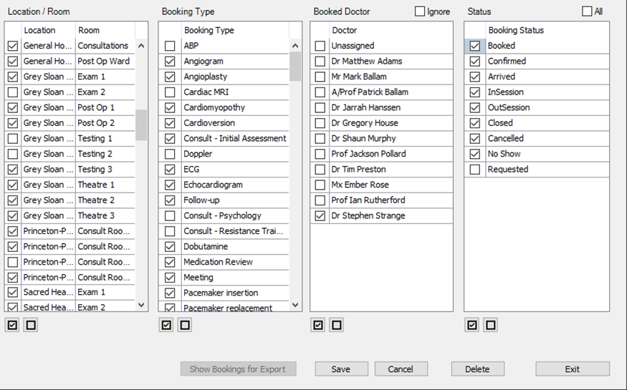Screen dimensions: 627x390
Task: Click uncheck-all icon under Booked Doctor list
Action: point(337,325)
